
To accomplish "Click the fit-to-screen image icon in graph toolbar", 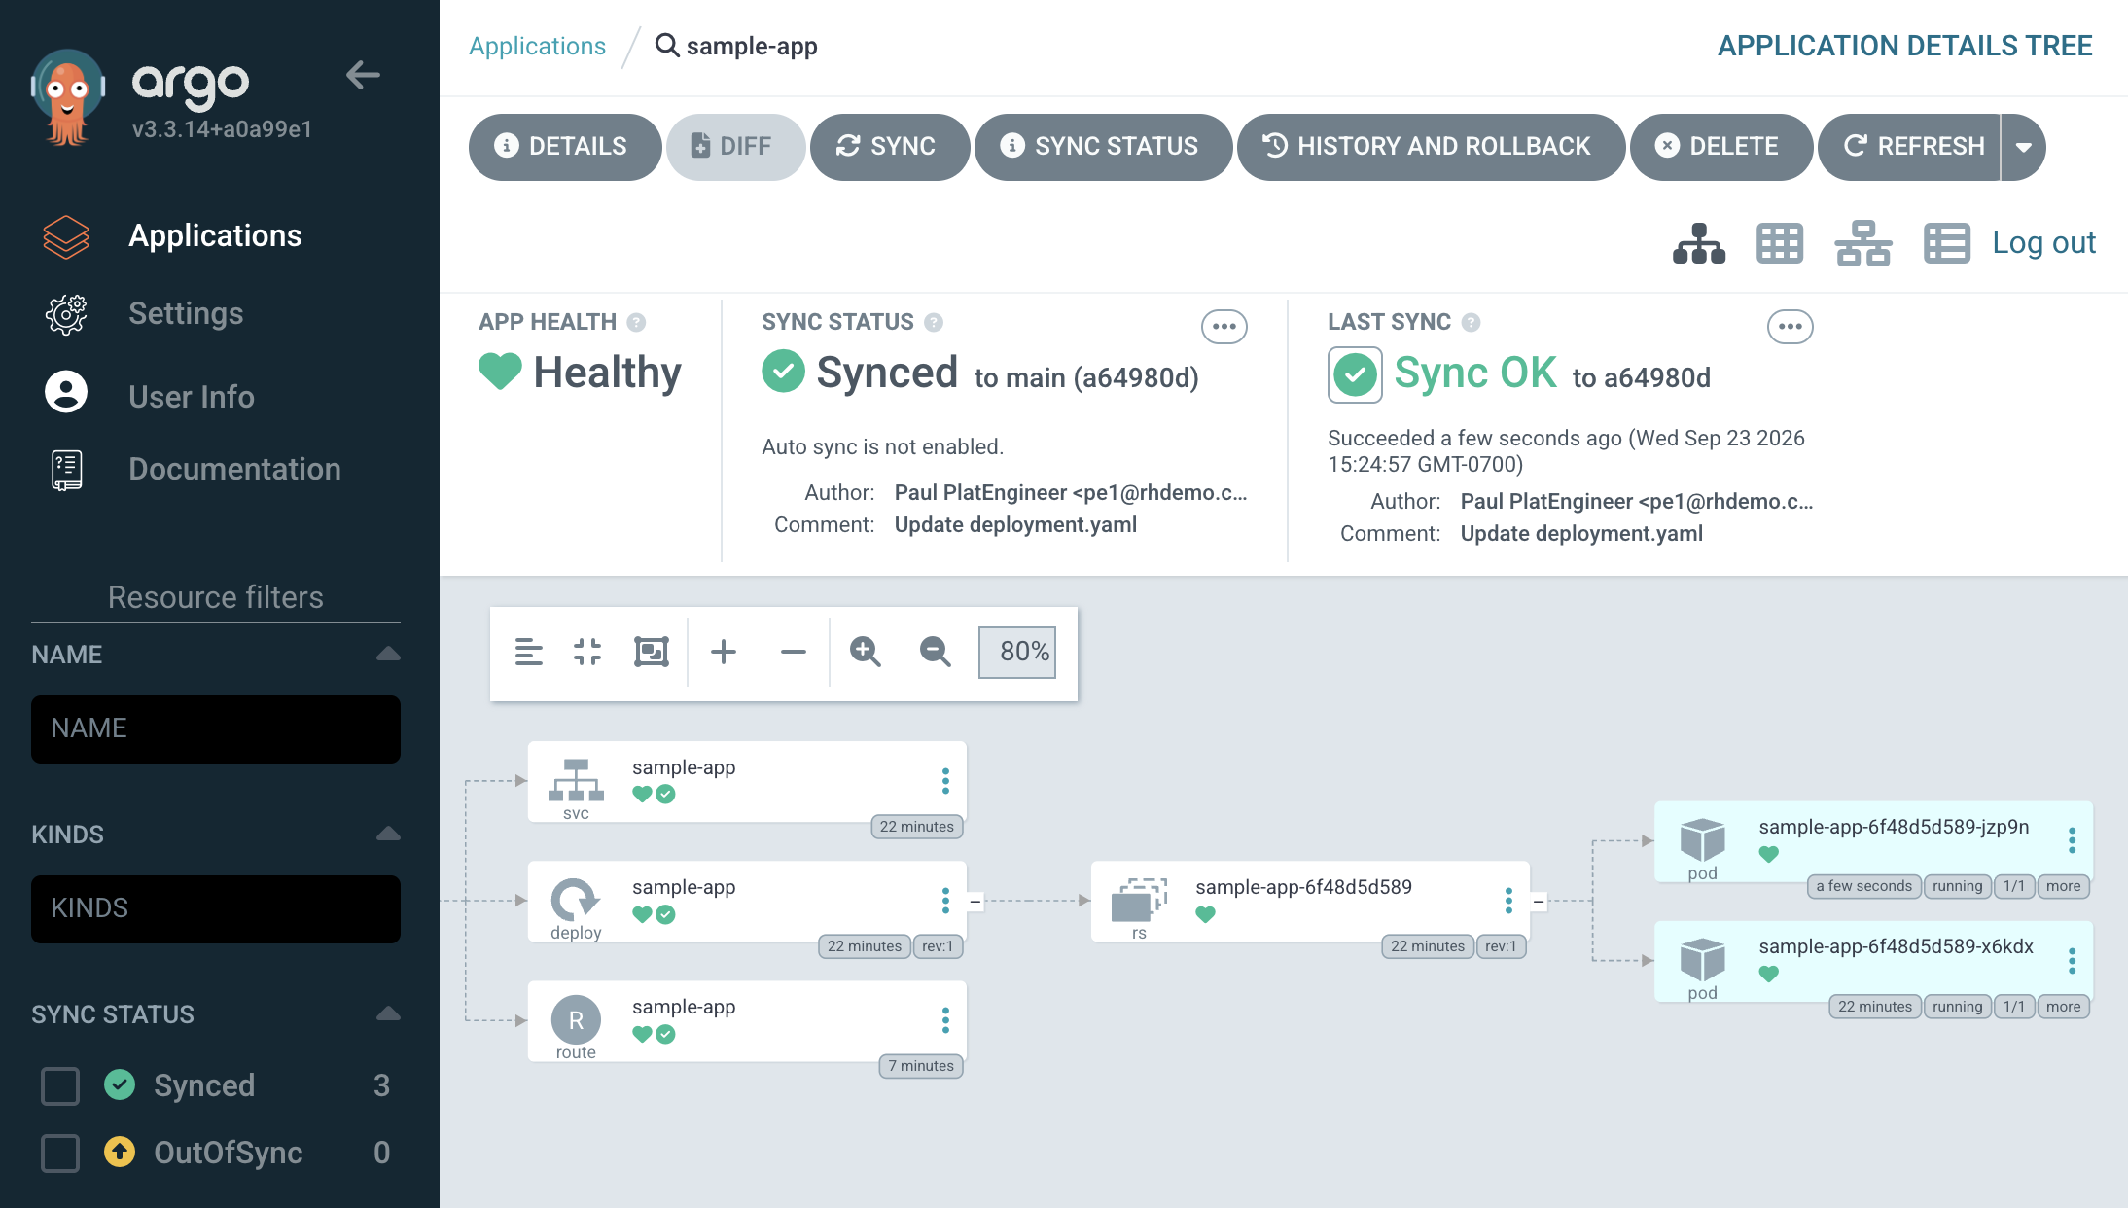I will (x=652, y=652).
